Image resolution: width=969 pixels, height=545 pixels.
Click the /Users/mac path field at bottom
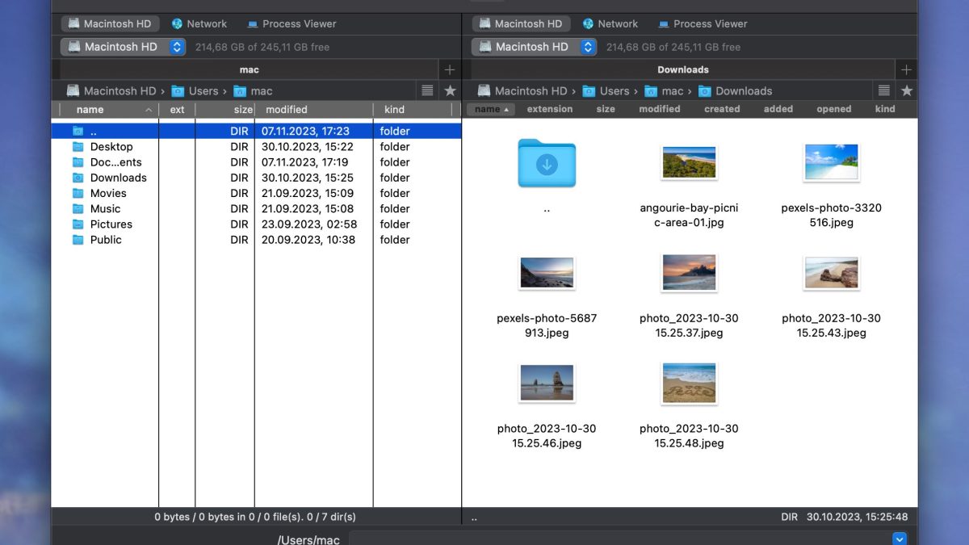pos(309,539)
